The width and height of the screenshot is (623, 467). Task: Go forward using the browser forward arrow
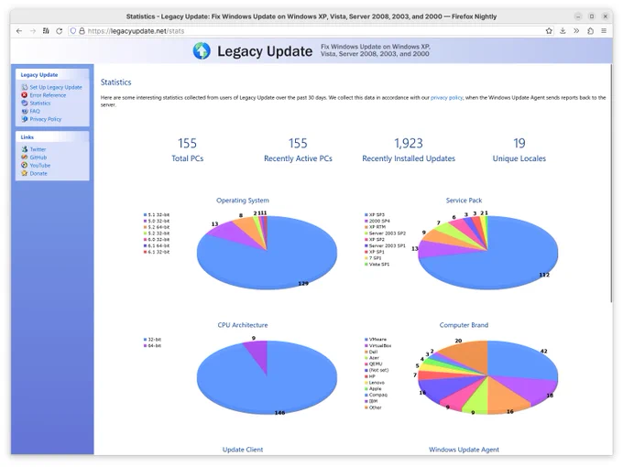tap(33, 30)
